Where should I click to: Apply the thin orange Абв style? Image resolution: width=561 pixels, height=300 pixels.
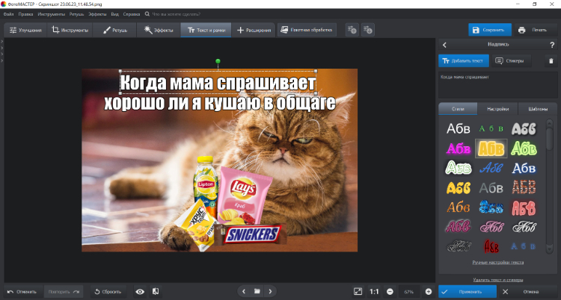(459, 207)
